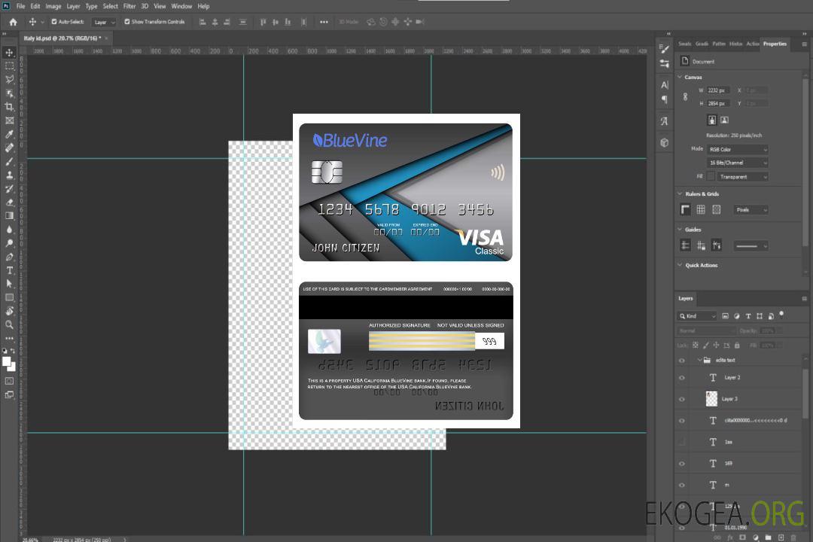Change Screen Mode icon
The width and height of the screenshot is (813, 542).
coord(9,394)
